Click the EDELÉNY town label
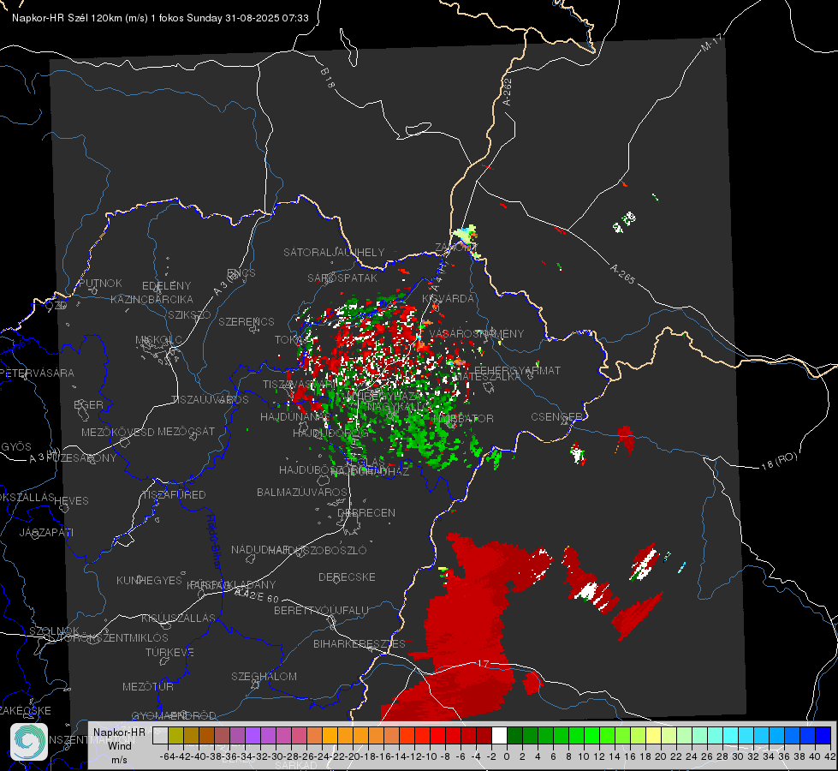The image size is (838, 771). [x=166, y=286]
